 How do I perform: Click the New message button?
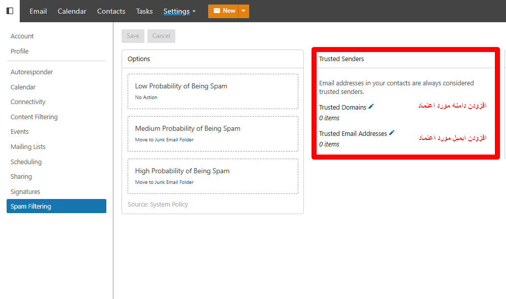pos(224,11)
